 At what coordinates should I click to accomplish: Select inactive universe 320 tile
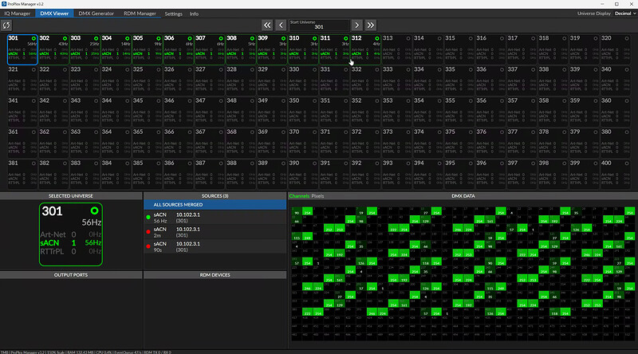point(616,49)
